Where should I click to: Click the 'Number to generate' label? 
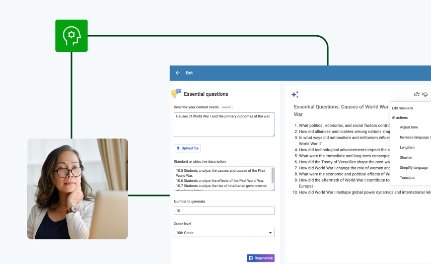189,202
